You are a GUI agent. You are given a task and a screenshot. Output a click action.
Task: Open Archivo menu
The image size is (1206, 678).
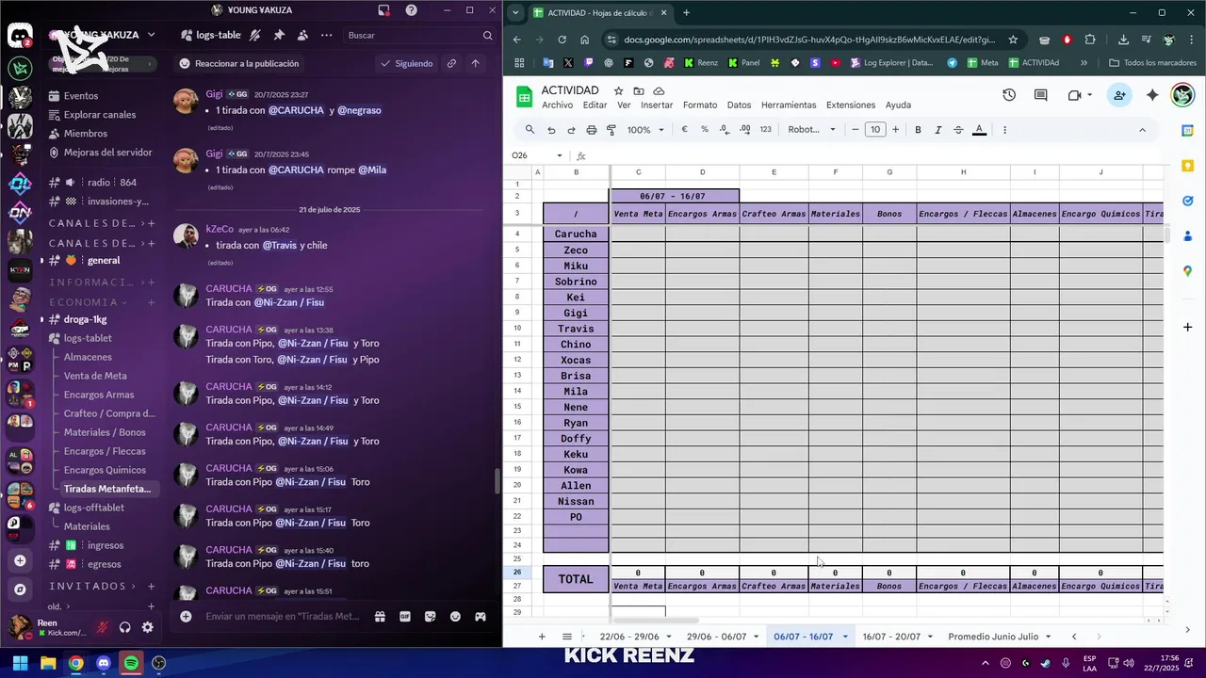click(x=557, y=105)
